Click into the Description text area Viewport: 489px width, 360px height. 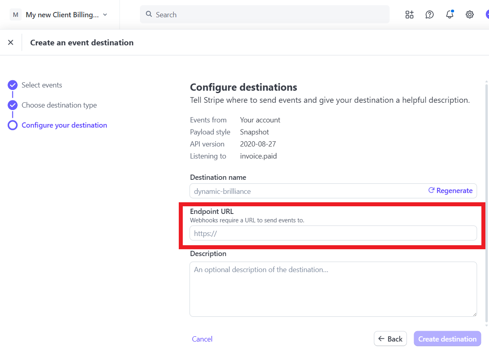click(x=333, y=289)
